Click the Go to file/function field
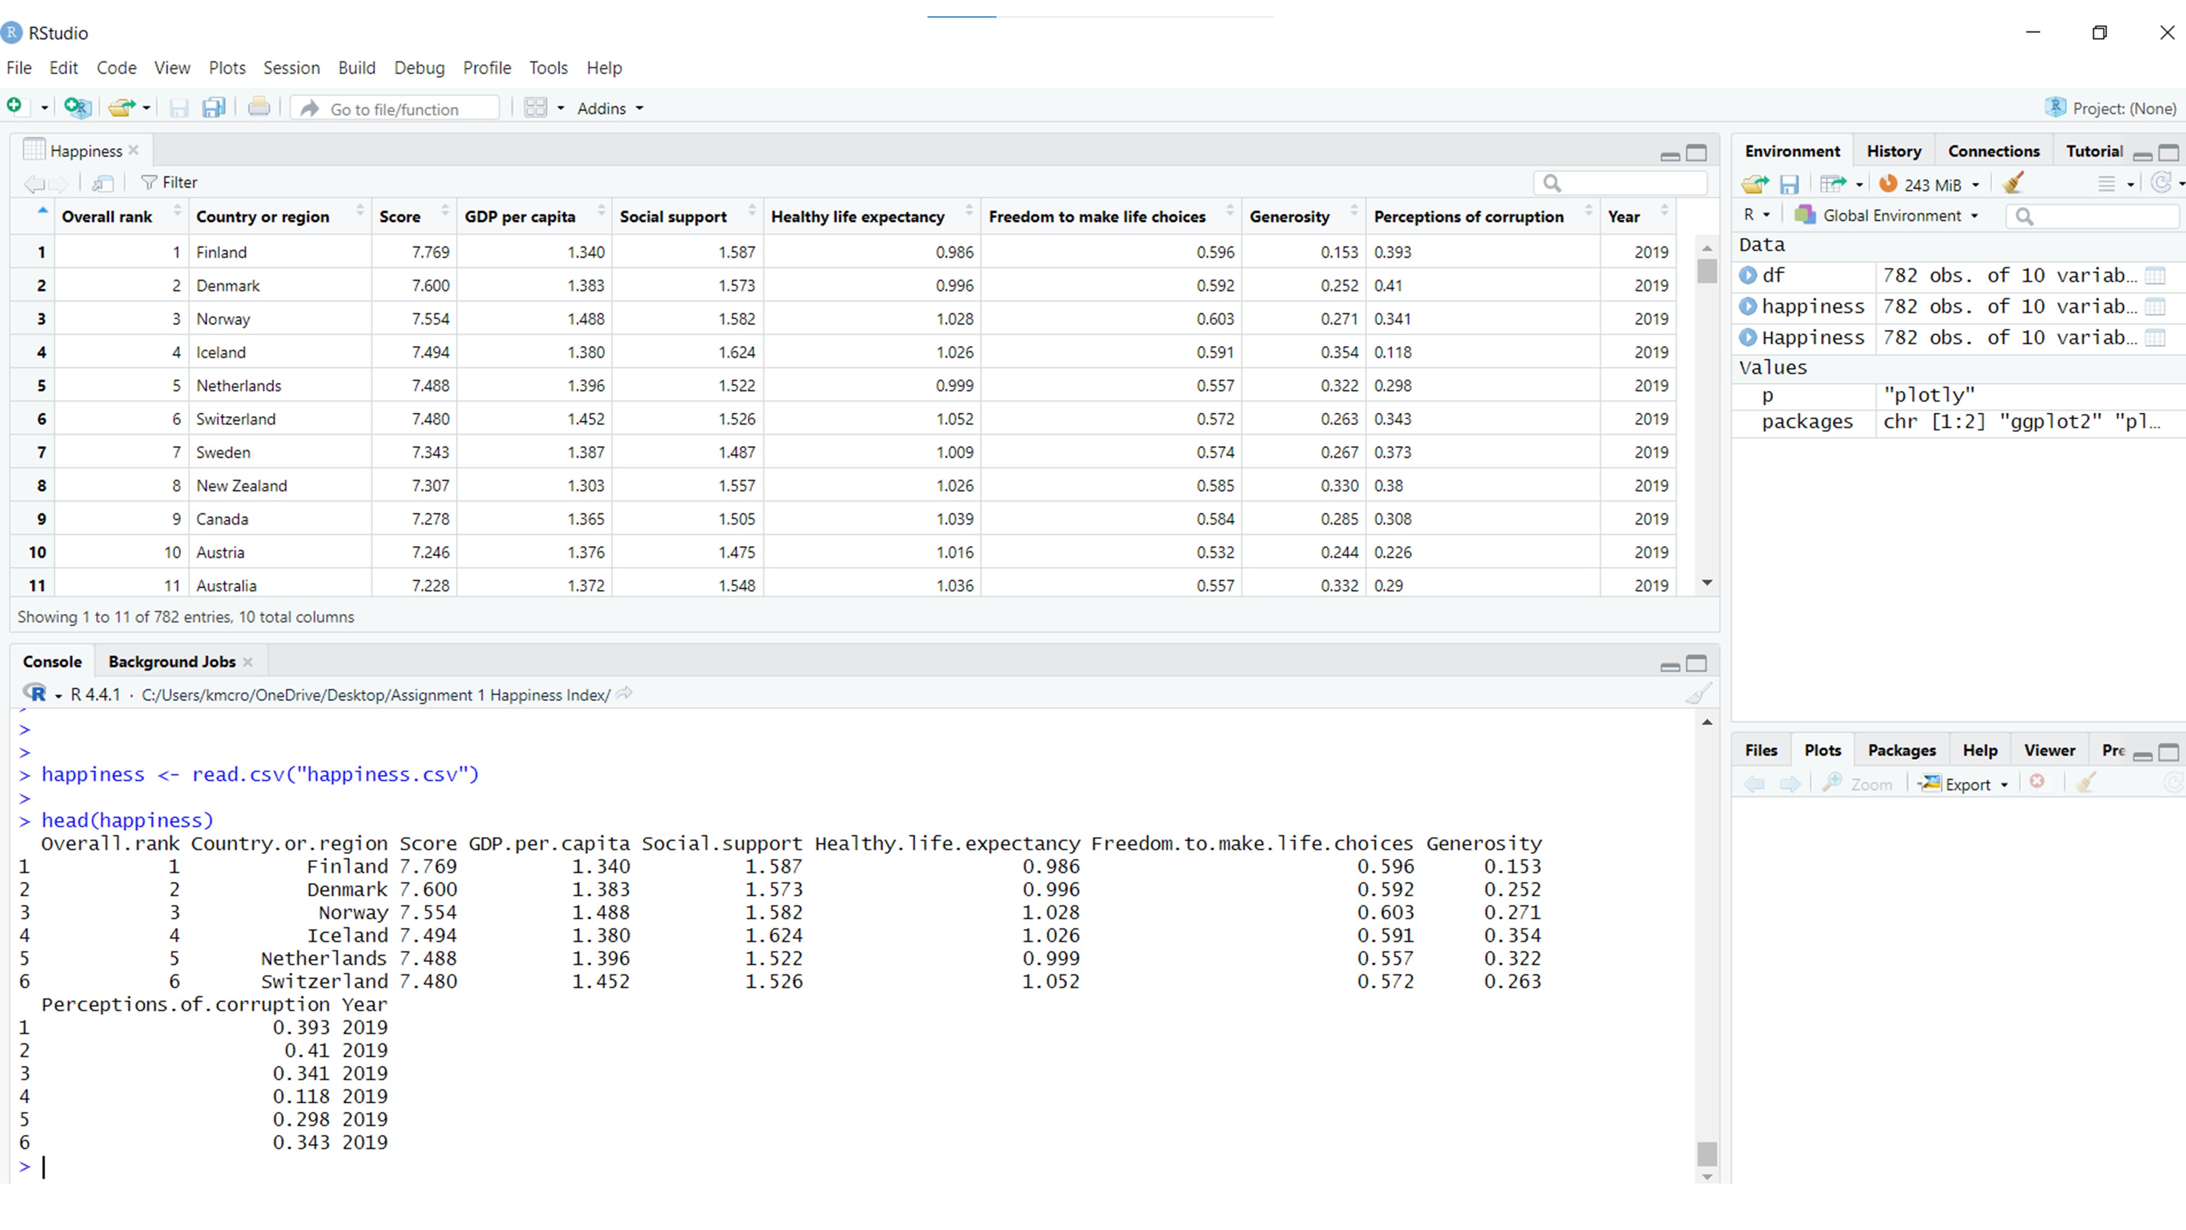The width and height of the screenshot is (2186, 1230). pyautogui.click(x=395, y=109)
